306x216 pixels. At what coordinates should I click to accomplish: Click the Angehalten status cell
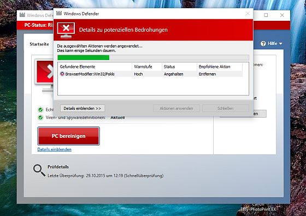(174, 74)
